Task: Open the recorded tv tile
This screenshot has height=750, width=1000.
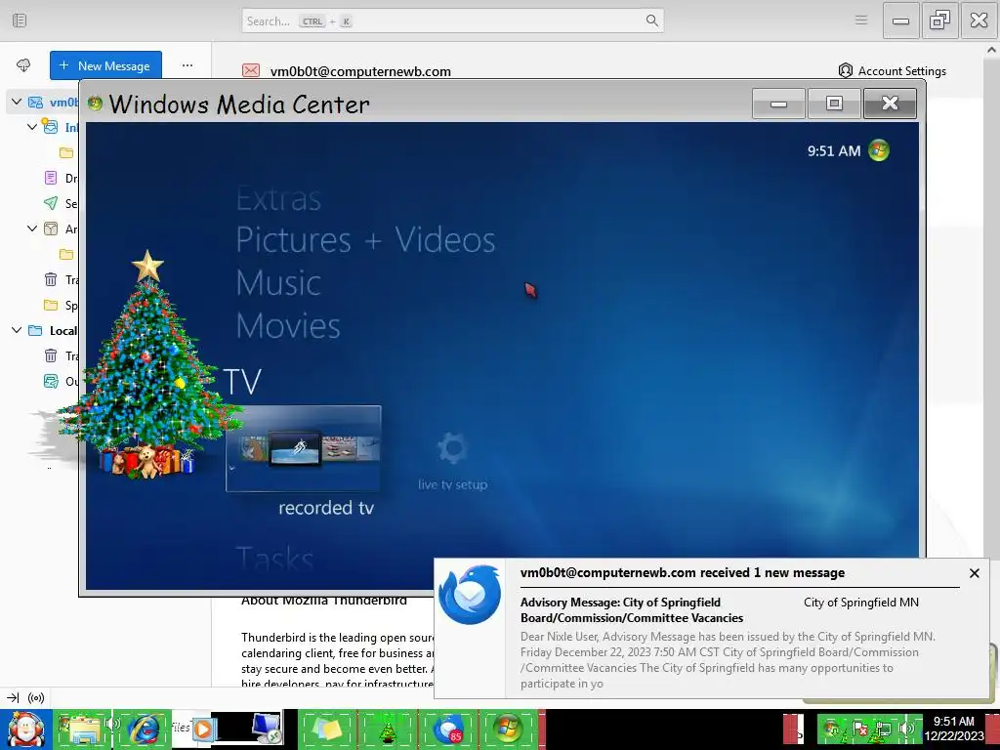Action: pos(304,448)
